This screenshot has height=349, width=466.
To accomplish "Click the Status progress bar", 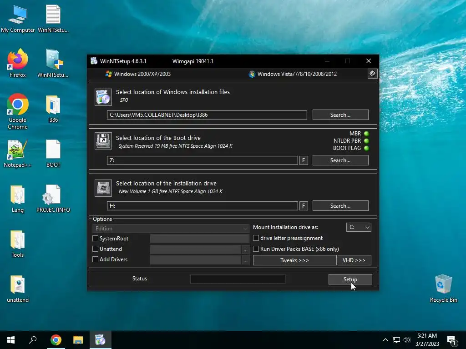I will click(x=238, y=279).
